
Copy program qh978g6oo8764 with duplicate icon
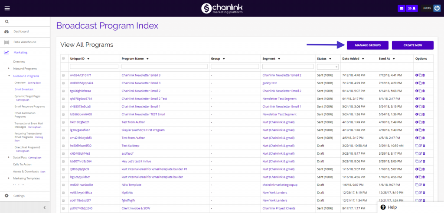pyautogui.click(x=420, y=99)
